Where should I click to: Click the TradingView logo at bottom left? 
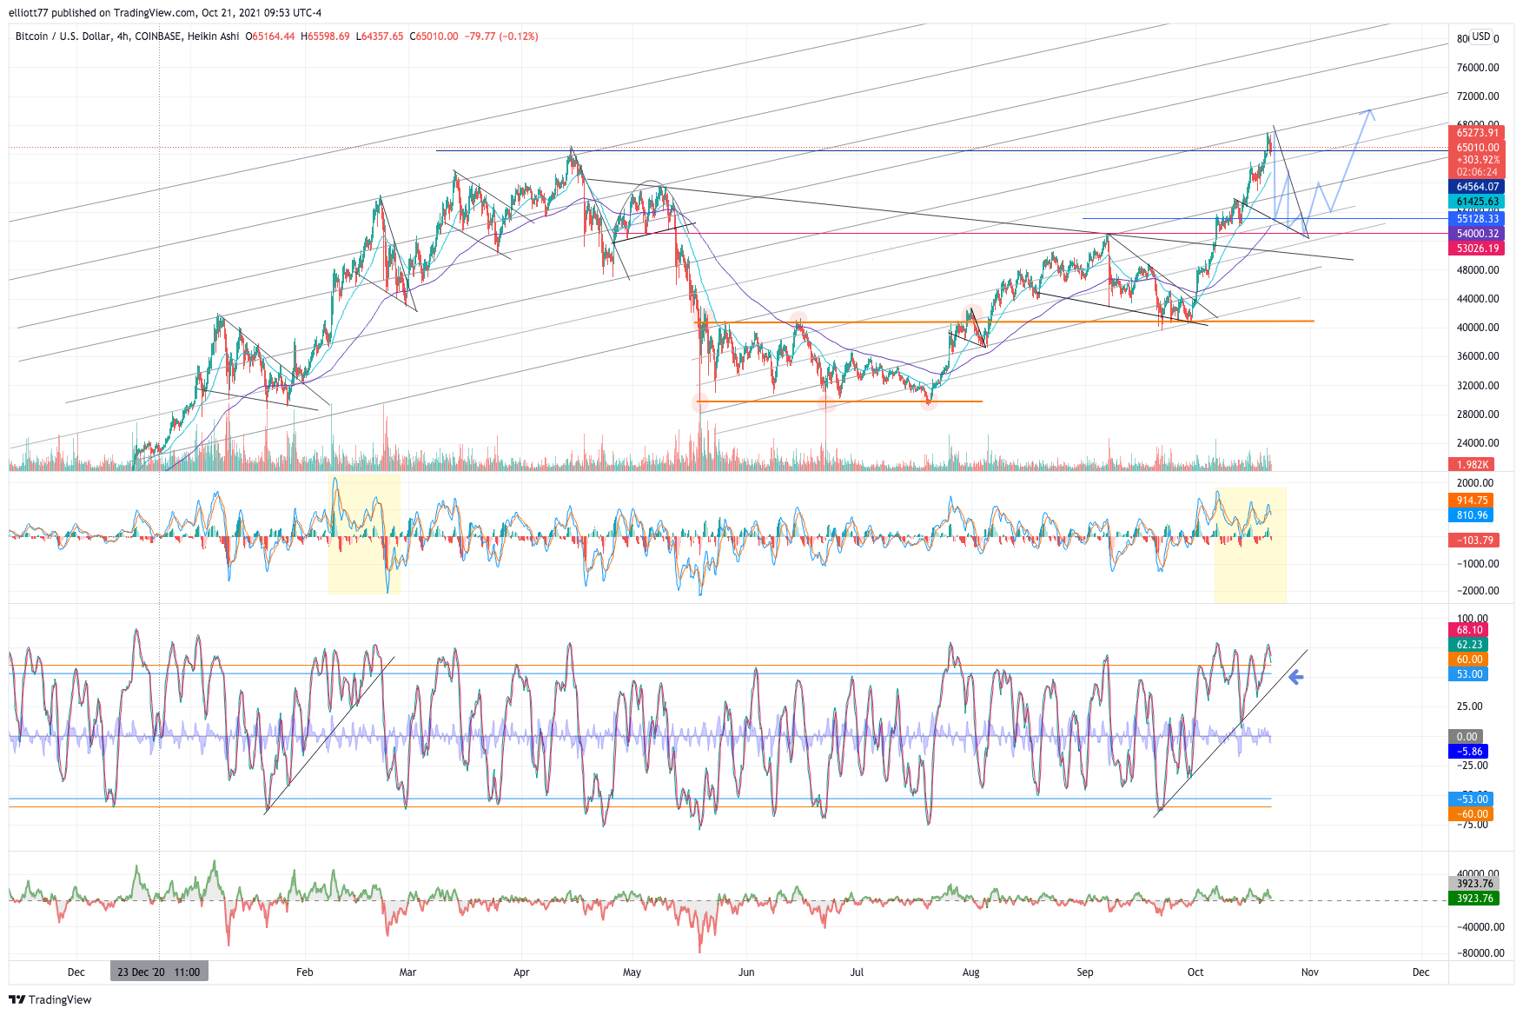click(52, 999)
